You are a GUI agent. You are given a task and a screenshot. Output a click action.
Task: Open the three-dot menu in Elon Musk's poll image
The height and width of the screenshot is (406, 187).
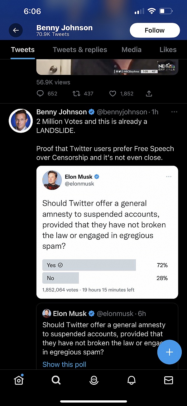click(169, 177)
